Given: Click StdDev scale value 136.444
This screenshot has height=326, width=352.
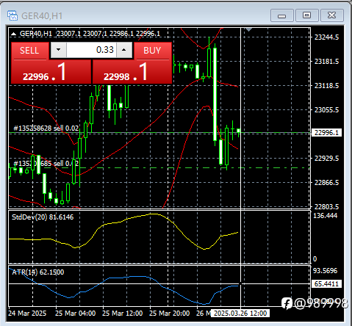Looking at the screenshot, I should [x=326, y=216].
